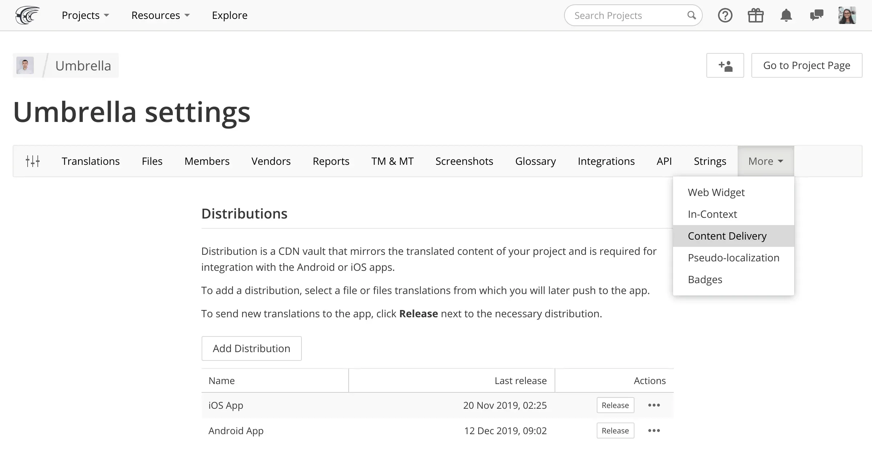Expand the Projects dropdown
This screenshot has height=461, width=872.
click(85, 15)
